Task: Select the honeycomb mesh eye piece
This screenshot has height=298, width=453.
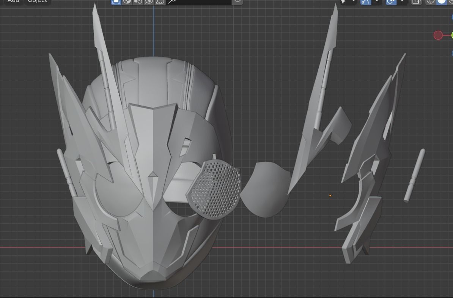Action: coord(214,190)
